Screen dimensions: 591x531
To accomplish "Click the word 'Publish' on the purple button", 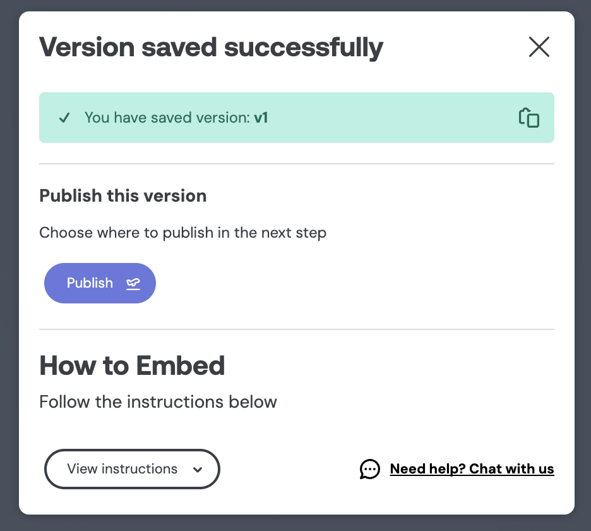I will click(90, 283).
